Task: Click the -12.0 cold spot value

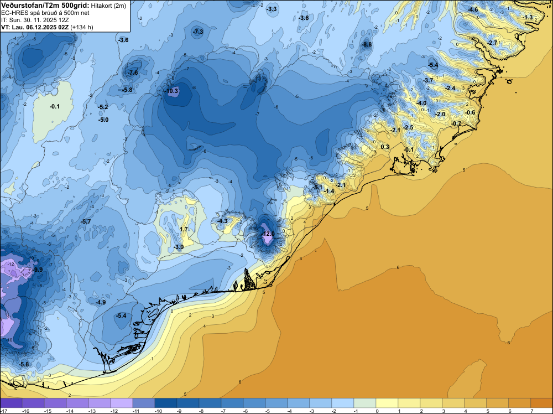Action: [268, 234]
